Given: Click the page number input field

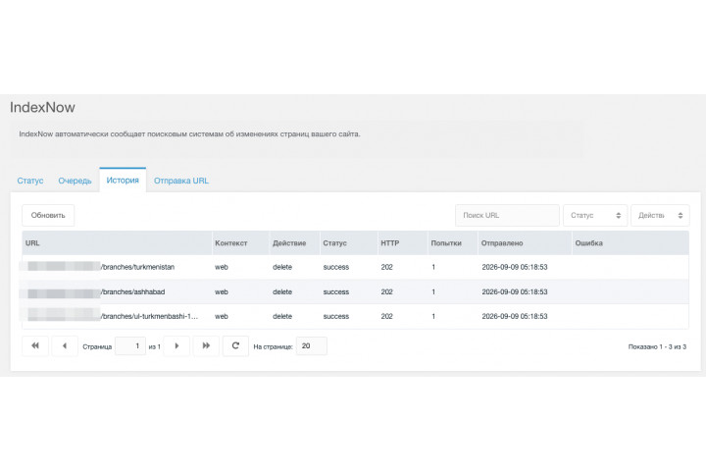Looking at the screenshot, I should [x=130, y=346].
